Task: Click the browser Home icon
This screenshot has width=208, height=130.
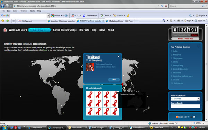Action: [x=164, y=20]
